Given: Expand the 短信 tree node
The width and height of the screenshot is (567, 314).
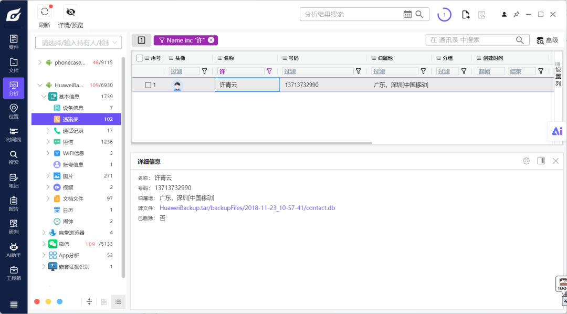Looking at the screenshot, I should pos(48,142).
